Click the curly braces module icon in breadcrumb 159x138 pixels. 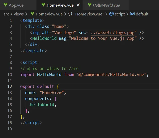coord(70,14)
